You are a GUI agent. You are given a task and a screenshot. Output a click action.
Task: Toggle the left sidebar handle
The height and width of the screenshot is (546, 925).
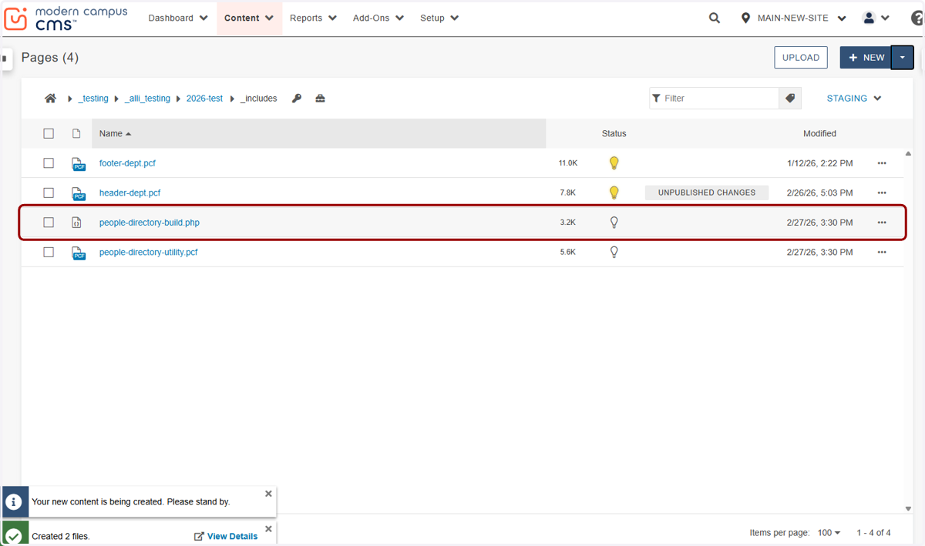coord(5,59)
